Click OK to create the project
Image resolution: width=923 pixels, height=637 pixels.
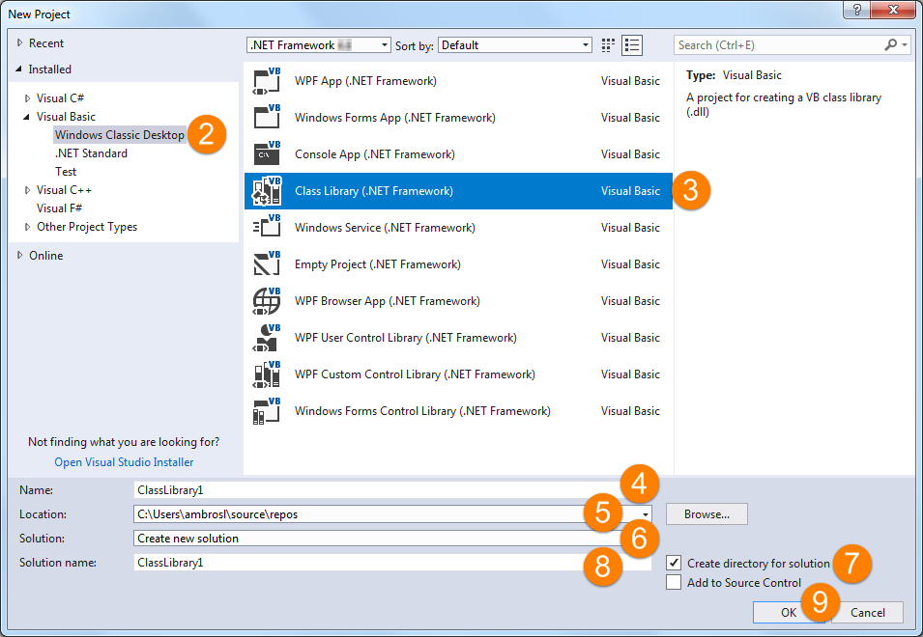[x=788, y=612]
